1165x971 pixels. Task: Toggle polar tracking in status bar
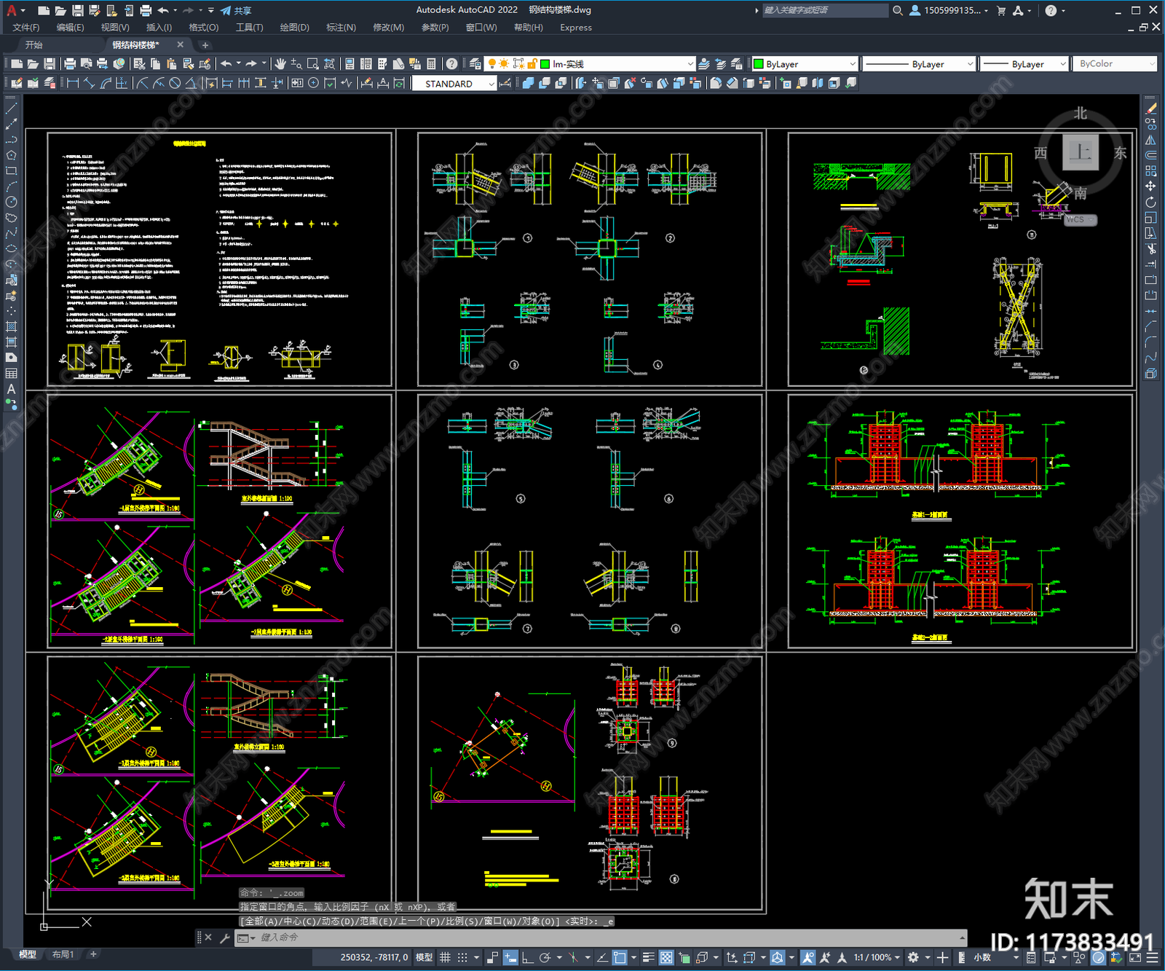pos(544,957)
